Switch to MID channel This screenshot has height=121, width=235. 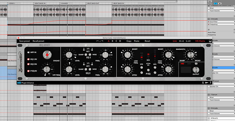[182, 64]
